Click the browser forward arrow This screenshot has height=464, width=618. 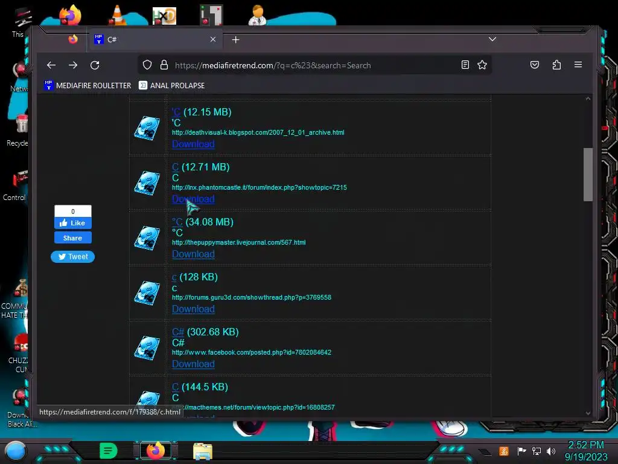[73, 65]
